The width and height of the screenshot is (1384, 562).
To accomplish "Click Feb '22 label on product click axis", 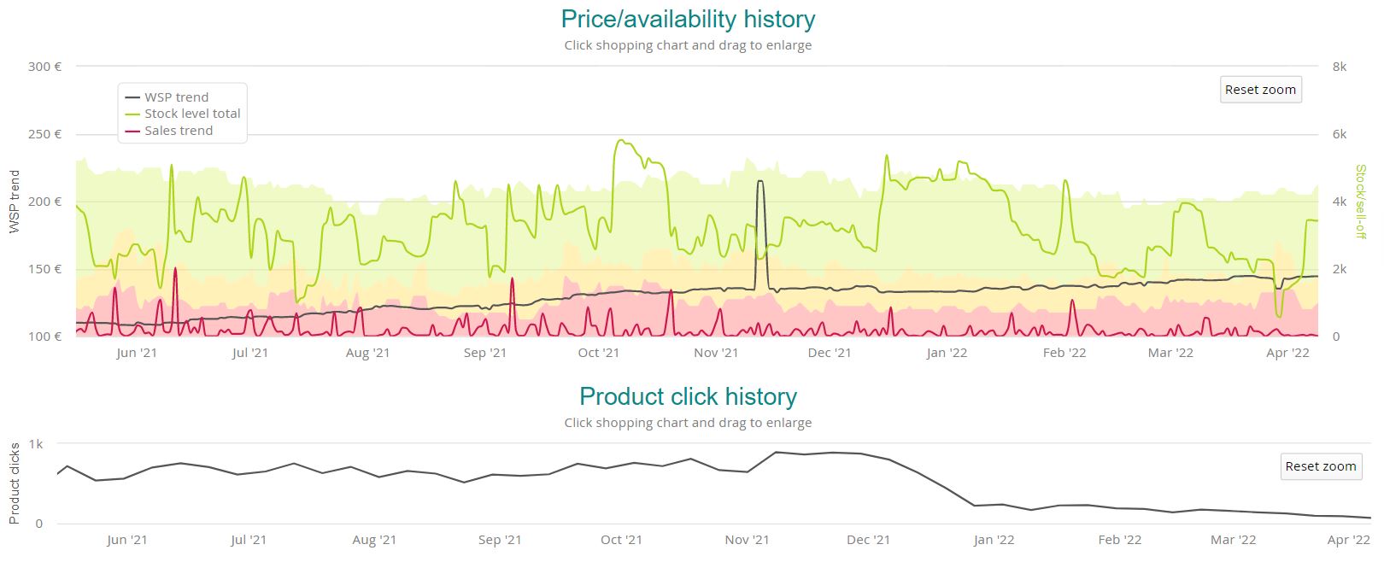I will click(1119, 540).
